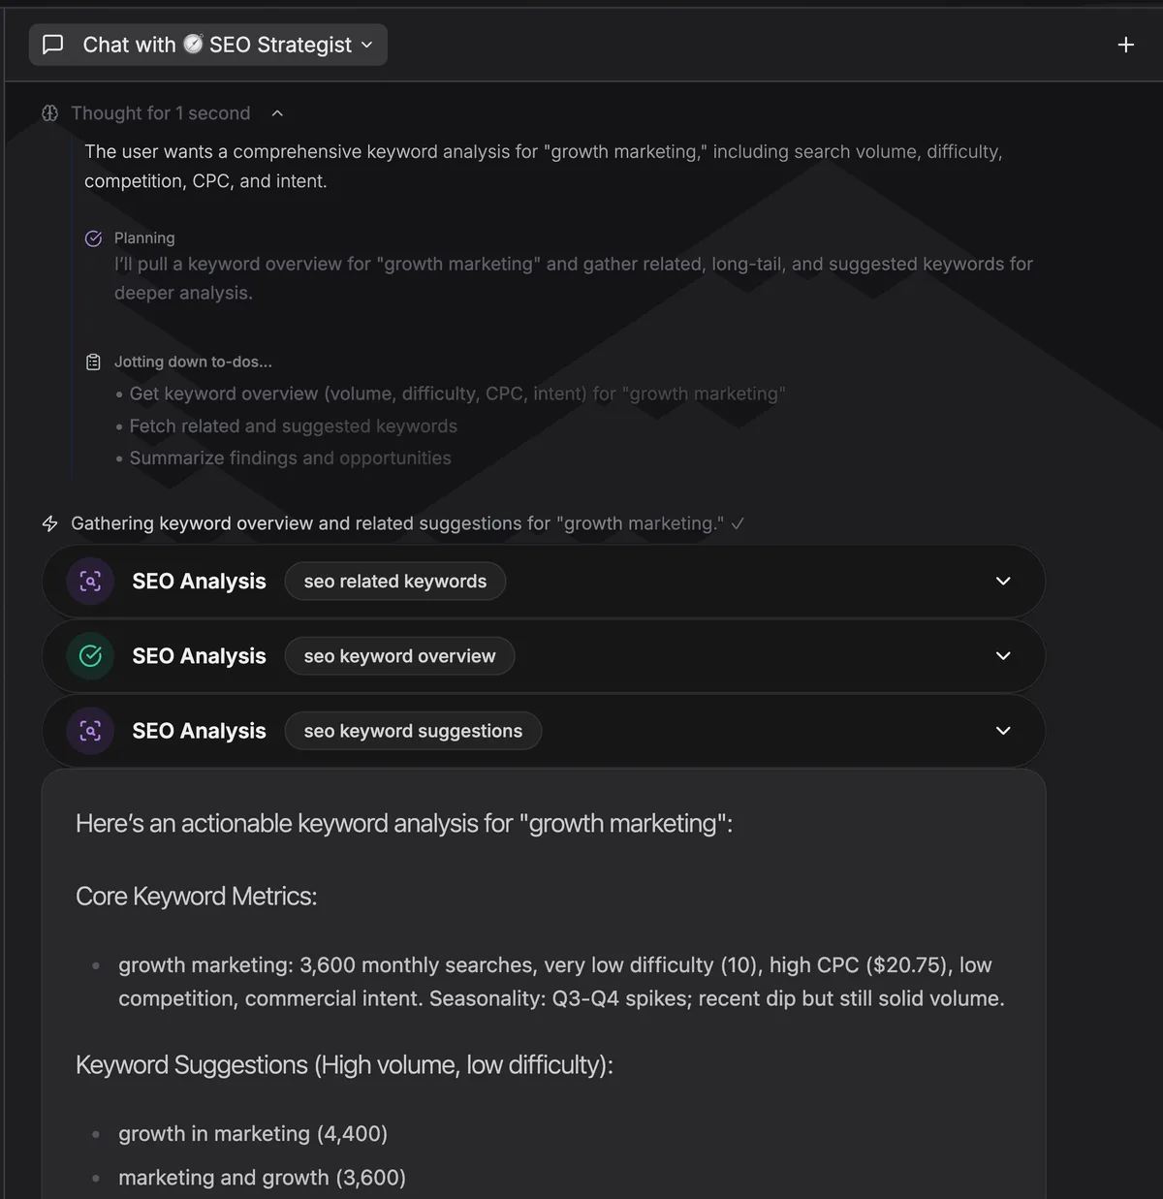Image resolution: width=1163 pixels, height=1199 pixels.
Task: Click the seo keyword suggestions tag
Action: (x=413, y=731)
